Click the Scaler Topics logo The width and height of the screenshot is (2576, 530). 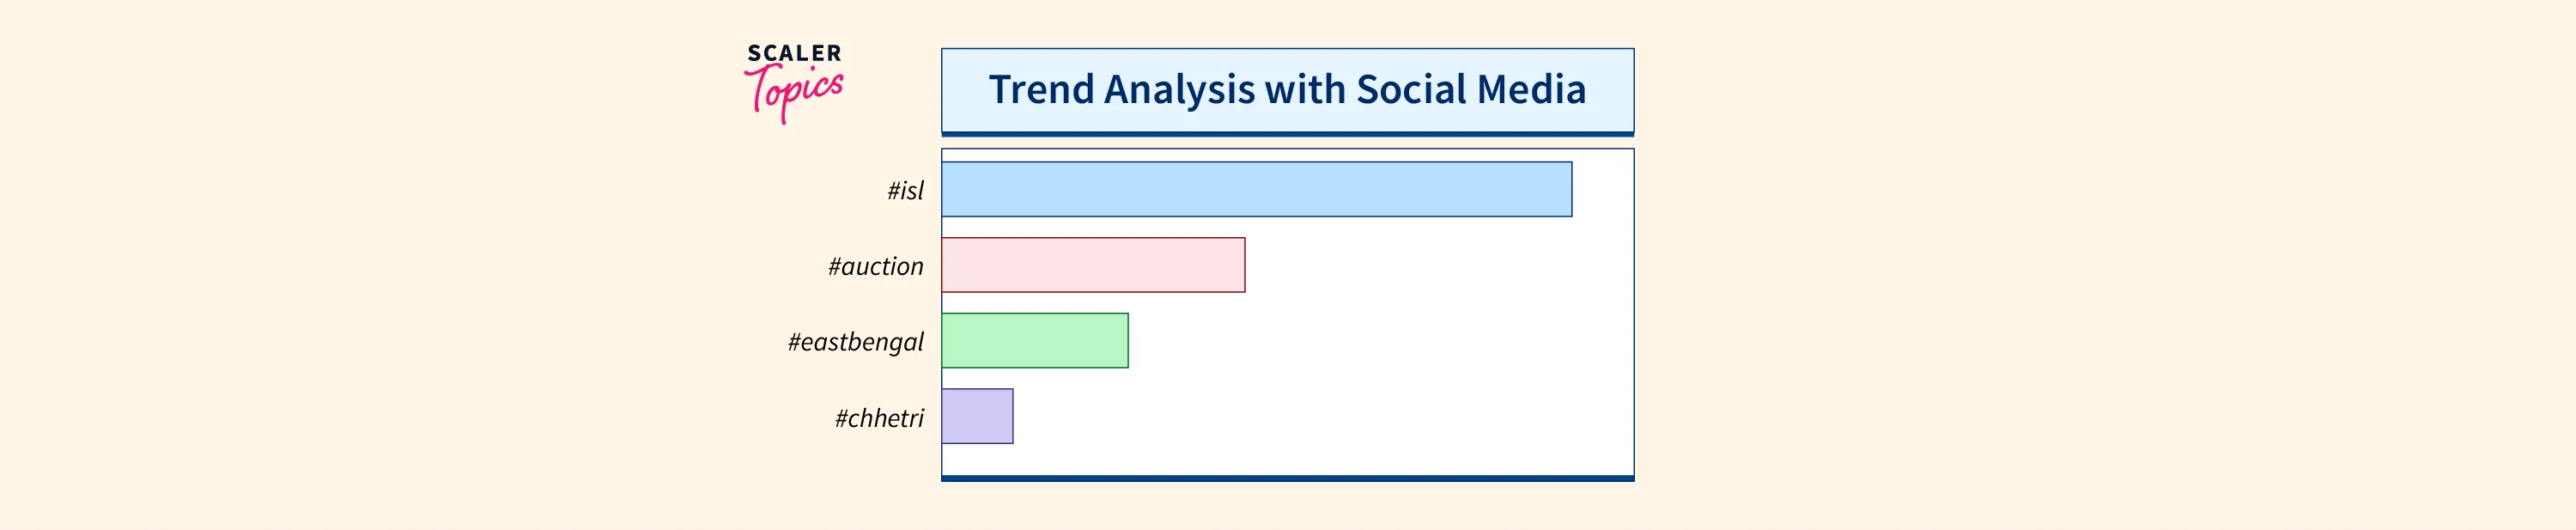794,82
